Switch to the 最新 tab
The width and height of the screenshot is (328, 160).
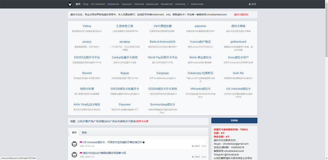(x=74, y=133)
